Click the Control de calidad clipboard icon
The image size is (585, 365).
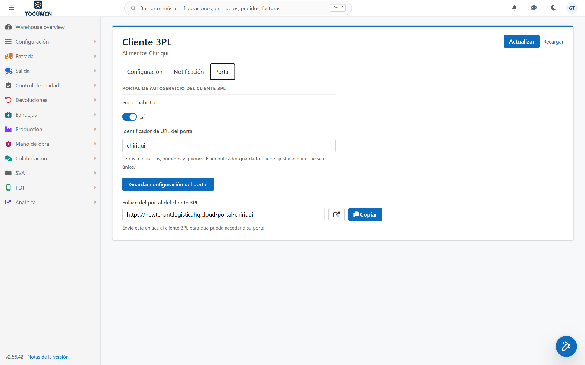point(8,85)
